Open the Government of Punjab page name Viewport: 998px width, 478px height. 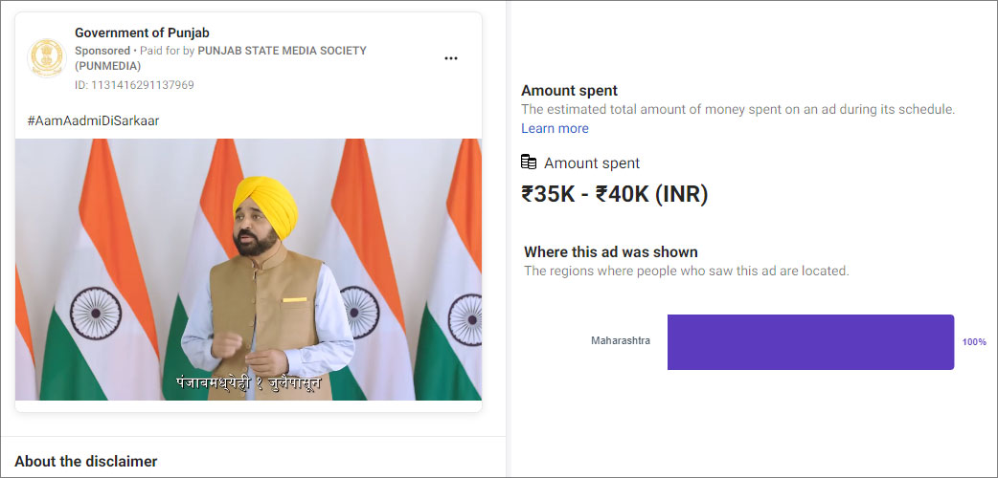(x=142, y=33)
